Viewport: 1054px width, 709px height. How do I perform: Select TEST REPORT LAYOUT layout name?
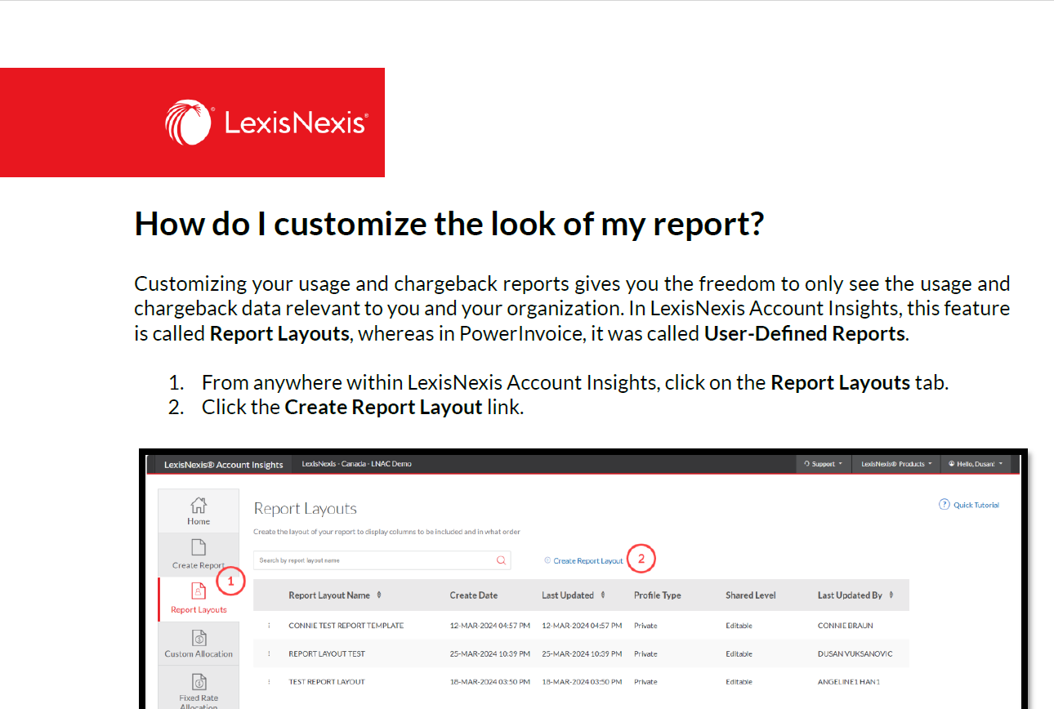coord(327,681)
